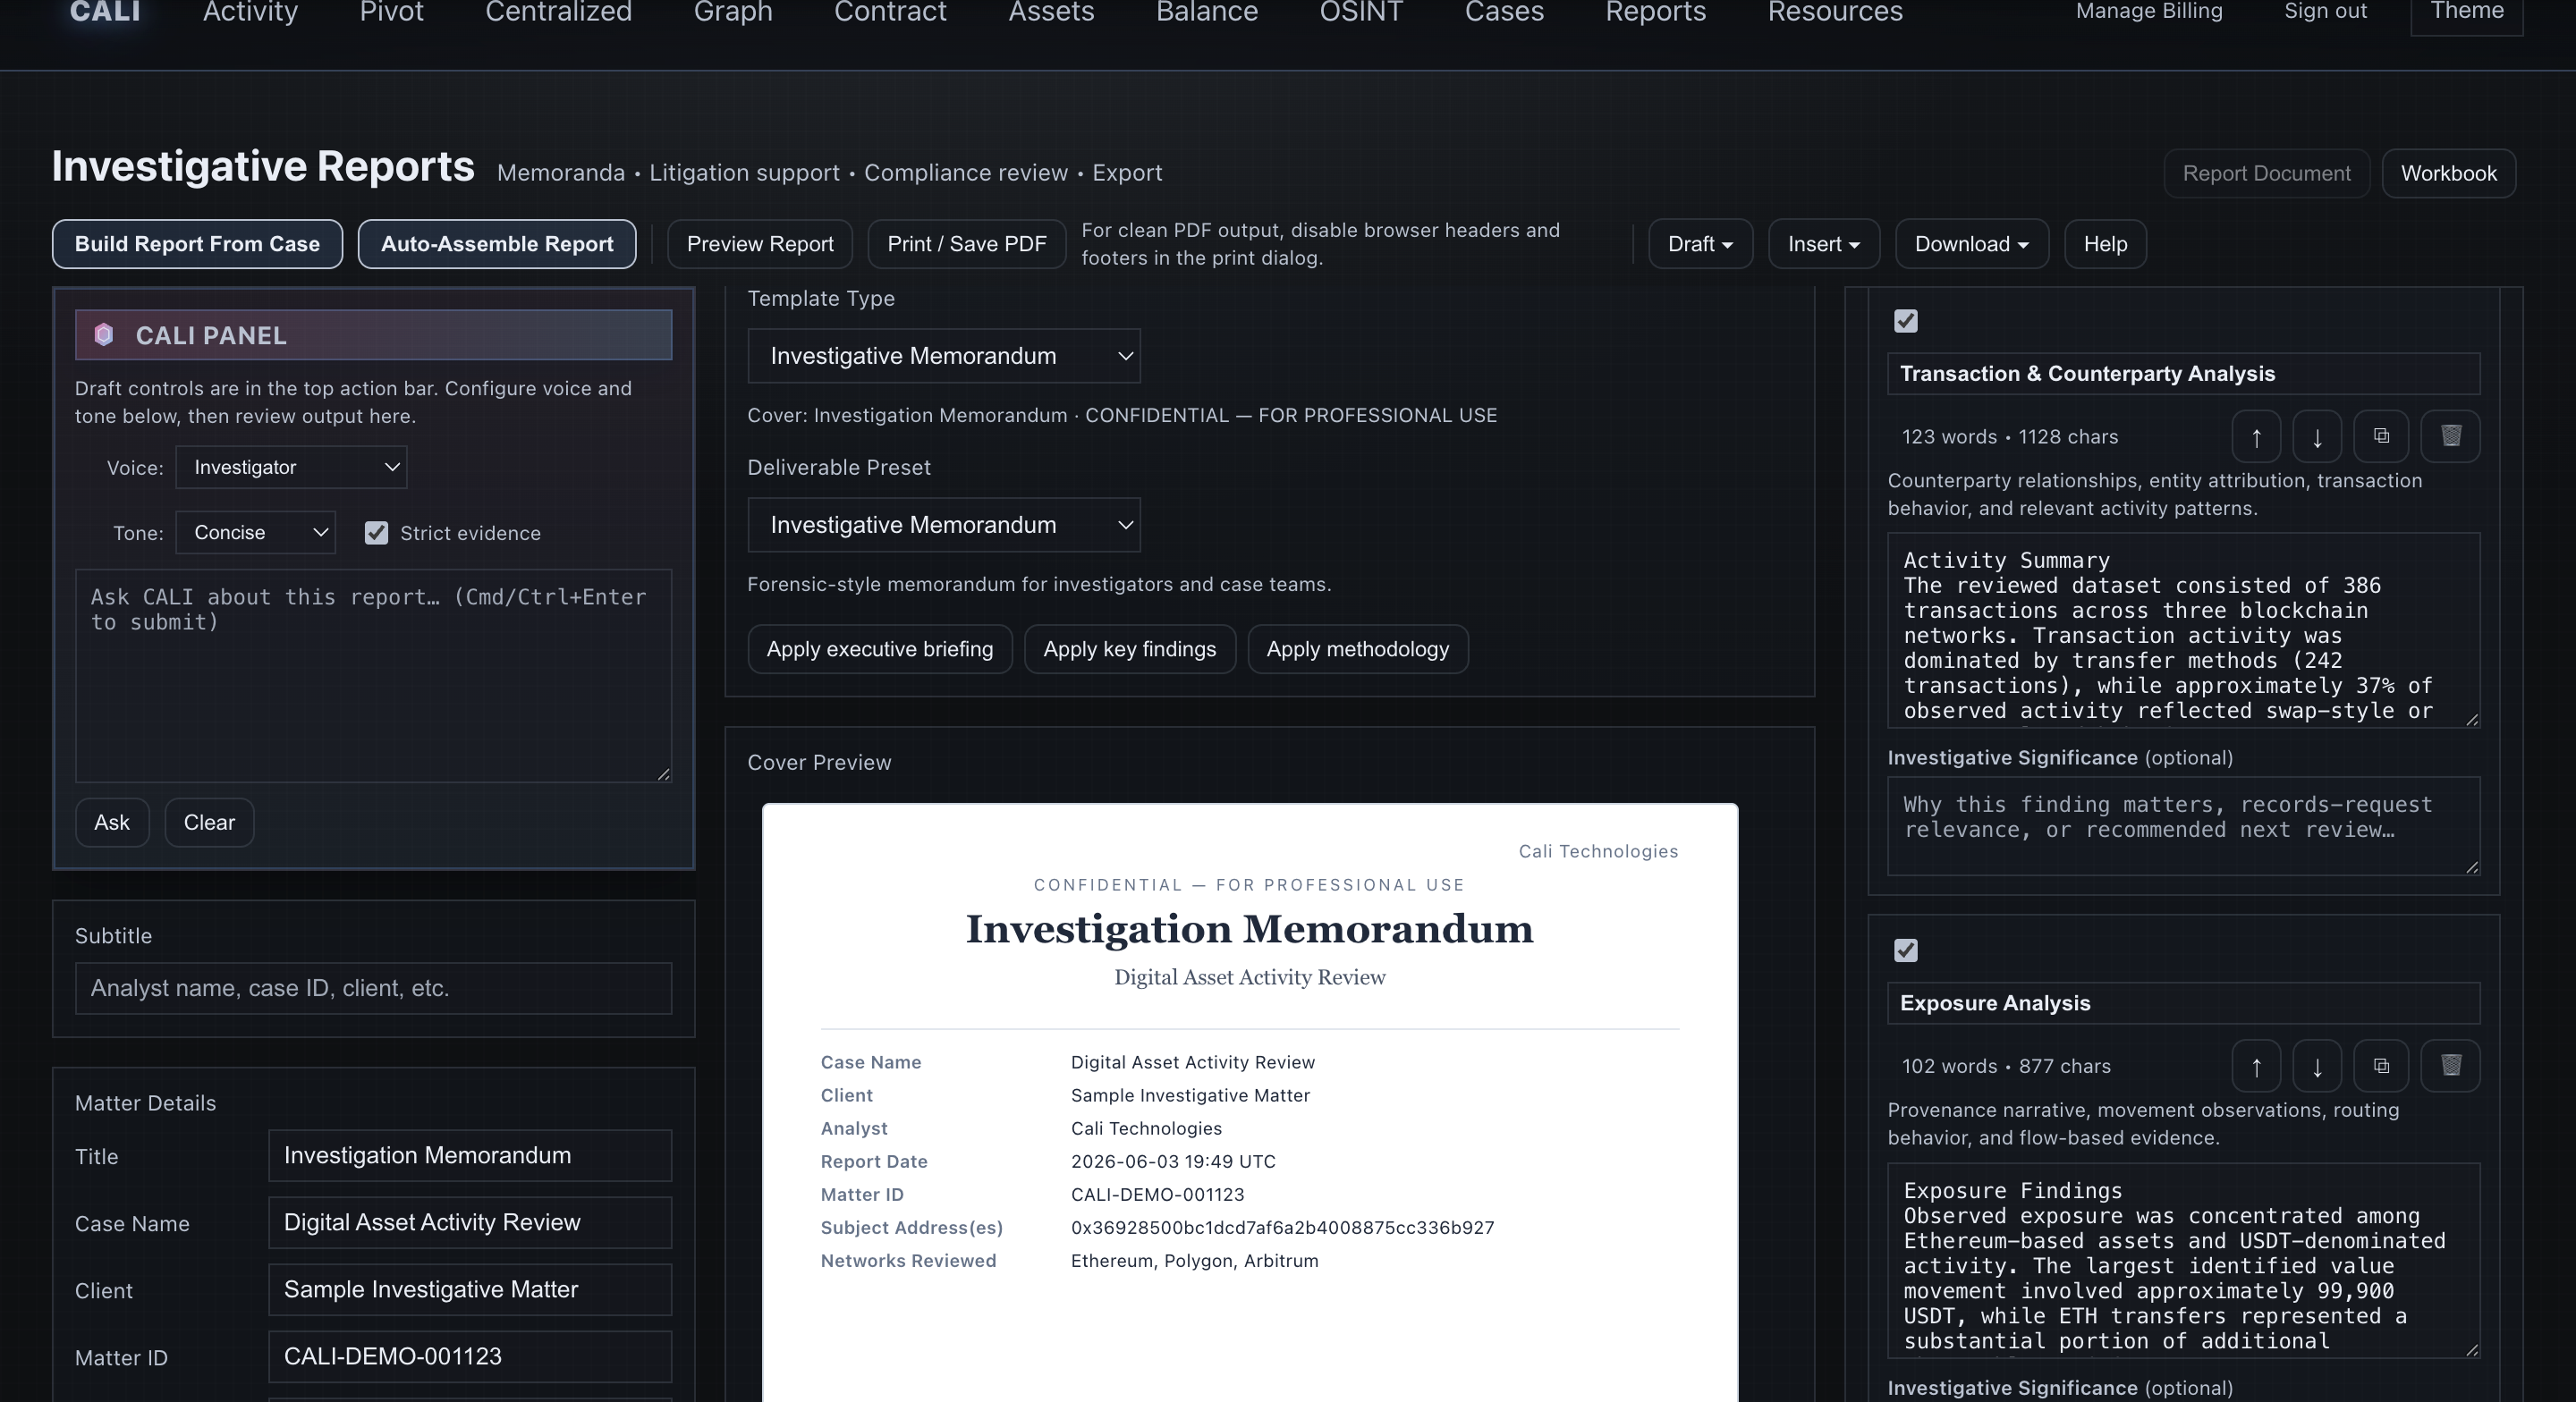The height and width of the screenshot is (1402, 2576).
Task: Open Reports in the navigation bar
Action: pyautogui.click(x=1656, y=12)
